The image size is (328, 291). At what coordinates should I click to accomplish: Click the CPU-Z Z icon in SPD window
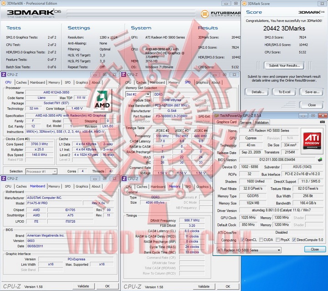(123, 75)
